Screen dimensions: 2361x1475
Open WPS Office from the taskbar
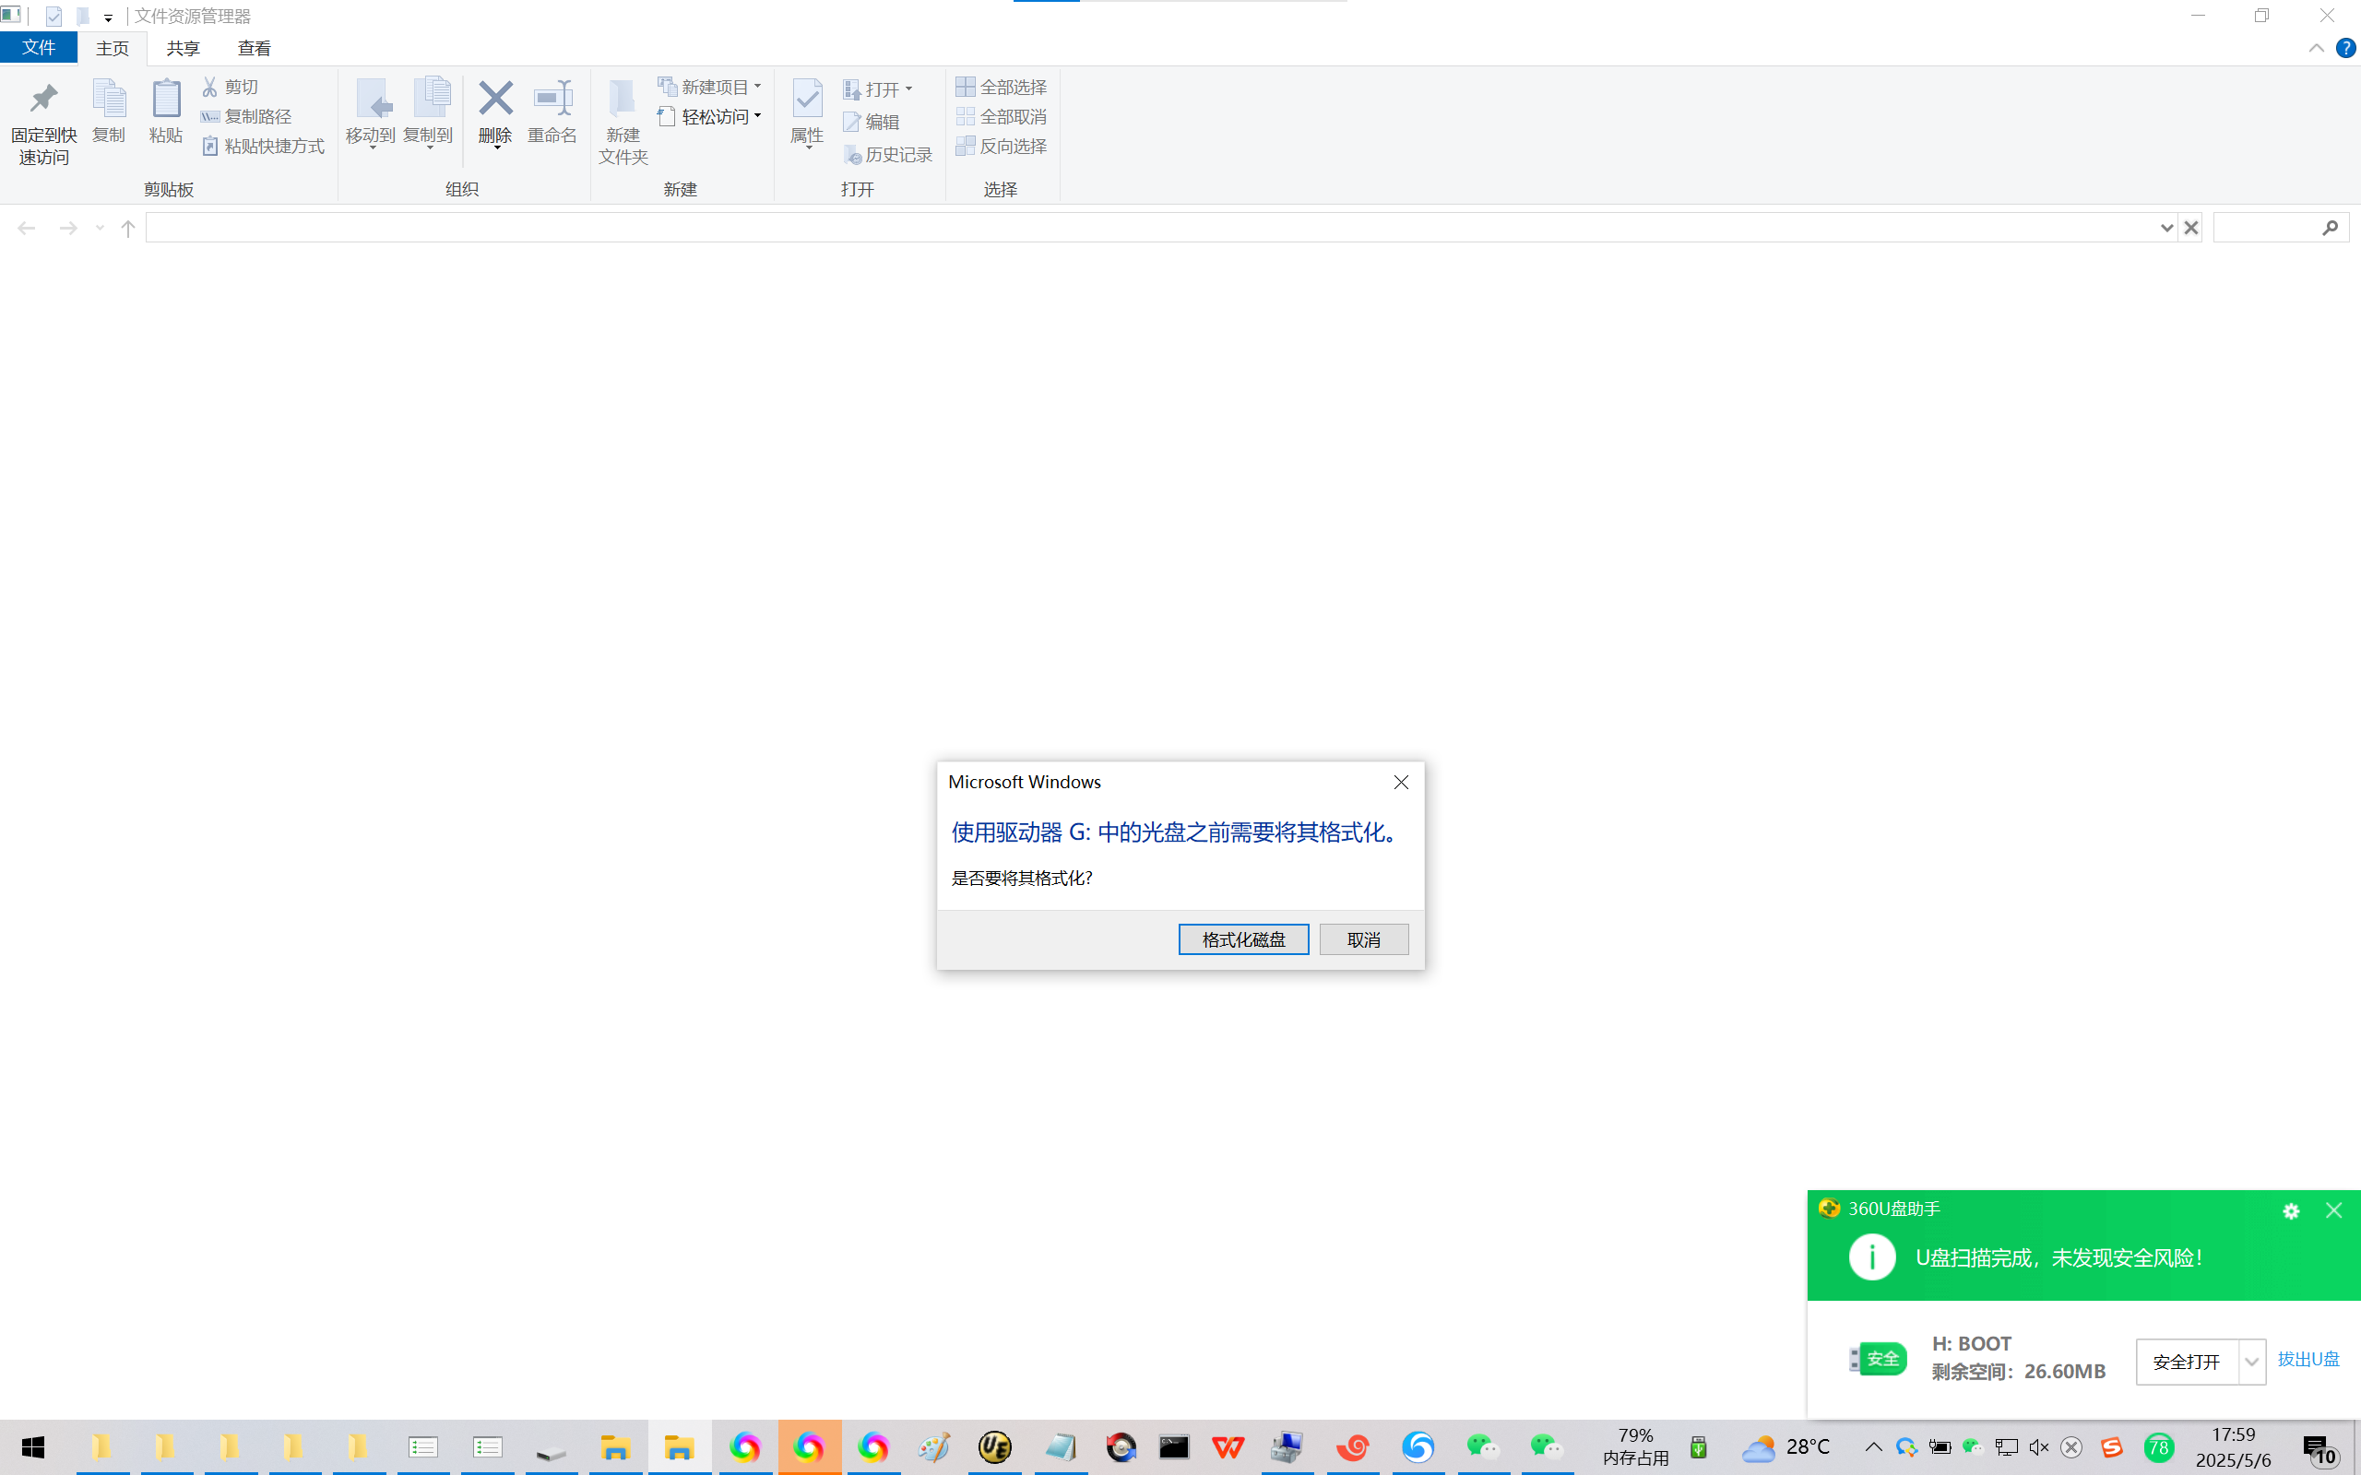coord(1228,1447)
